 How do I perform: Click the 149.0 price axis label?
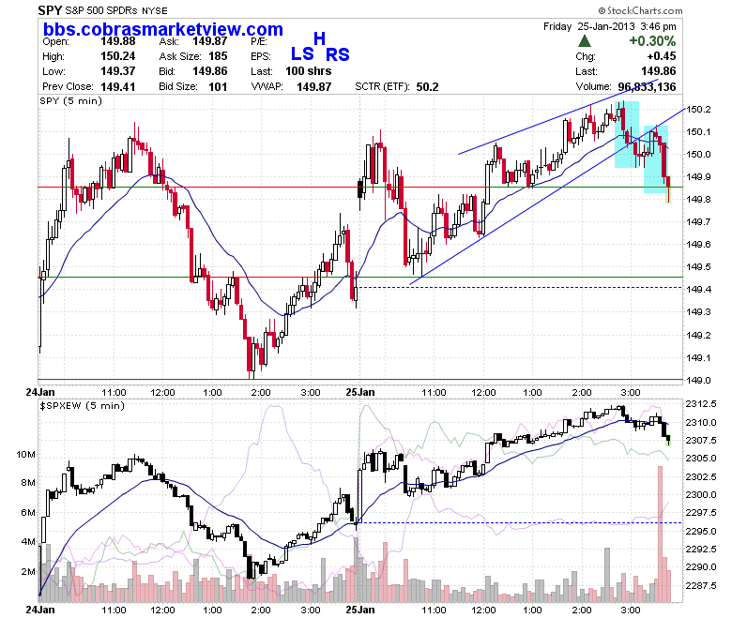[698, 380]
